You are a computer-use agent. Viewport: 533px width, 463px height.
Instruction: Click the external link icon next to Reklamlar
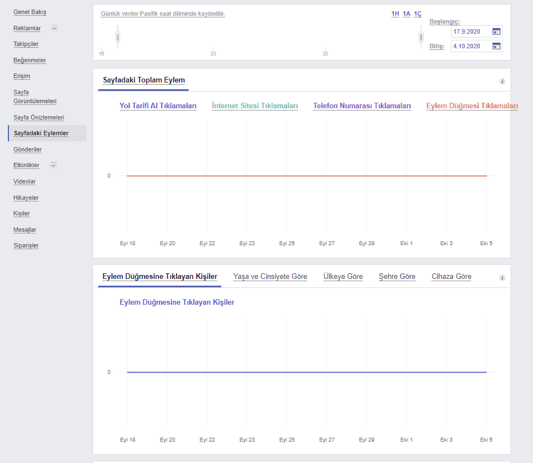(54, 28)
